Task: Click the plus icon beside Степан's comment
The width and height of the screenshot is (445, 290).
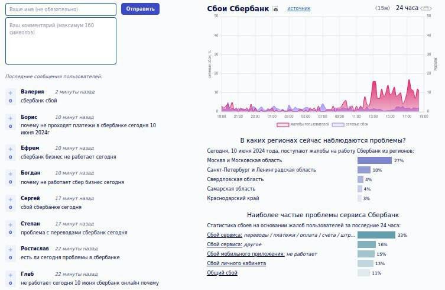Action: point(10,225)
